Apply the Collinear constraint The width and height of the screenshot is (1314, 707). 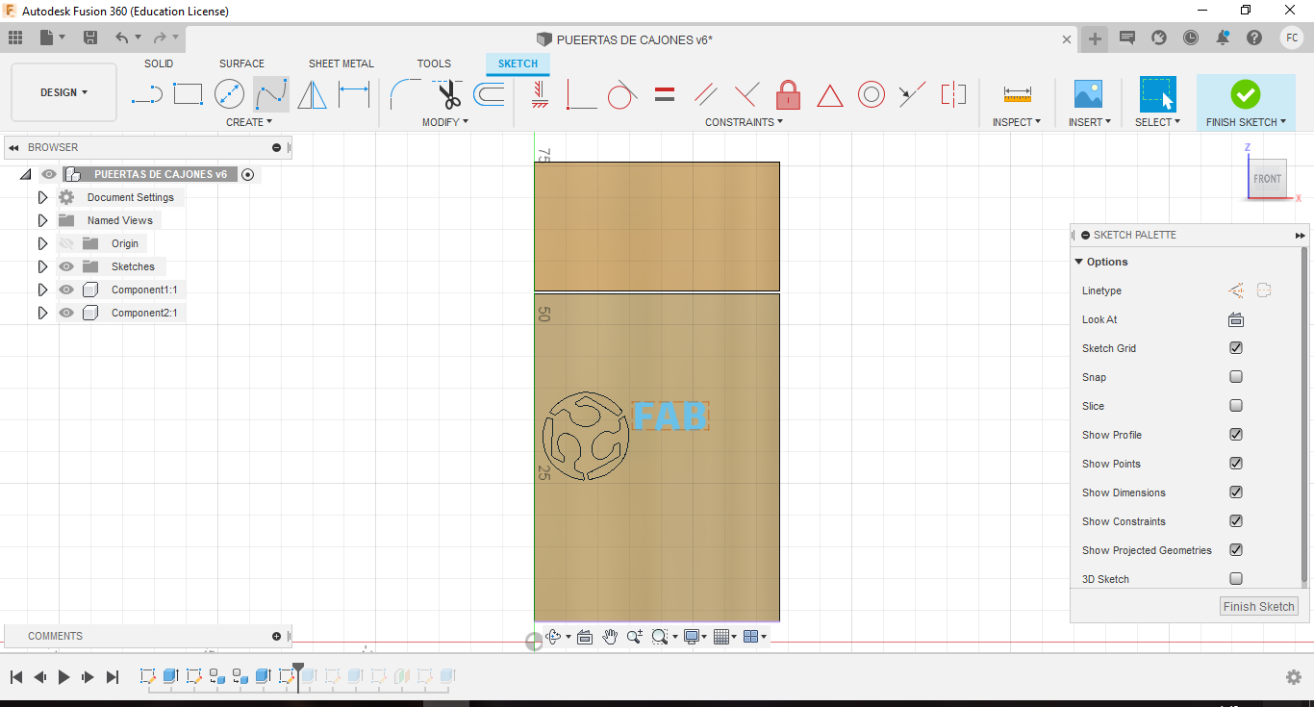pyautogui.click(x=912, y=94)
